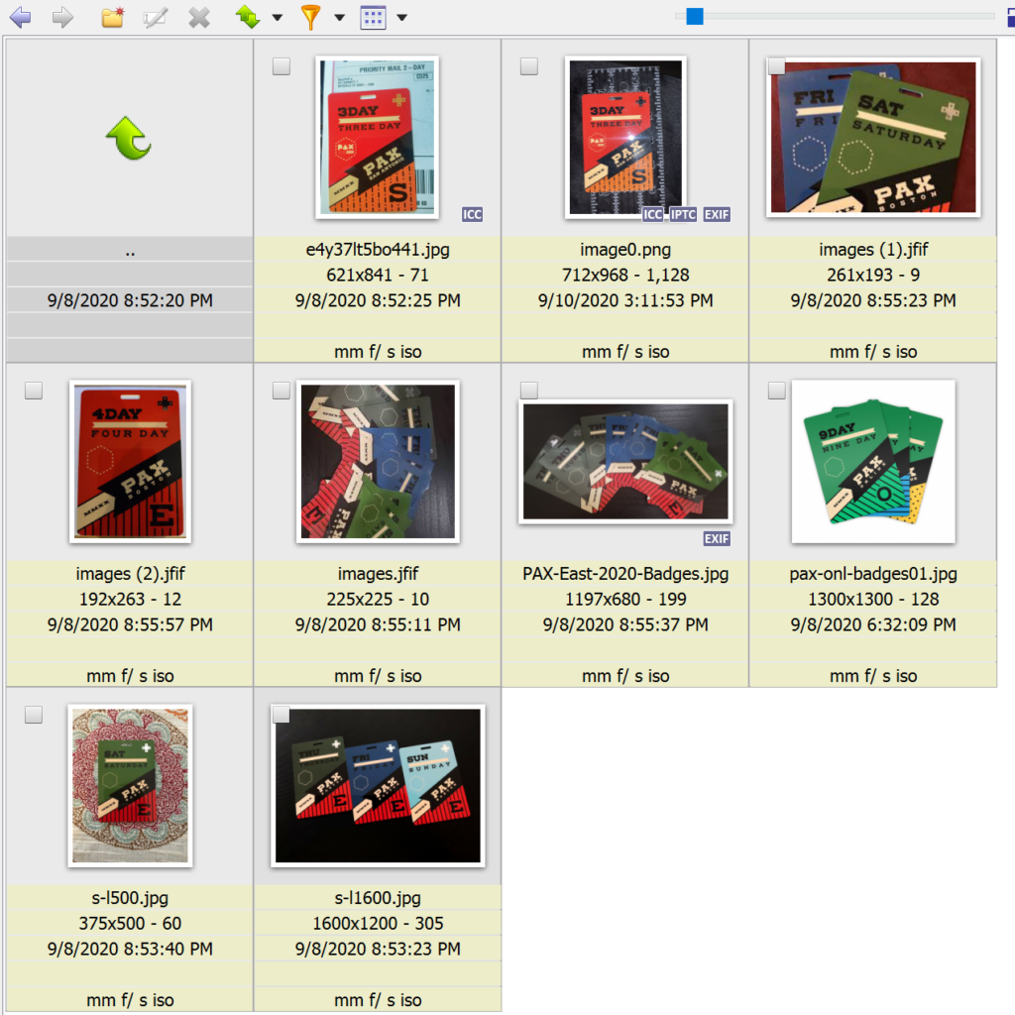This screenshot has width=1015, height=1015.
Task: Tick the checkbox for images.jfif
Action: click(281, 391)
